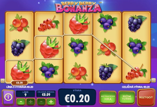Select line 5 marker on right edge
This screenshot has height=107, width=157.
(153, 80)
